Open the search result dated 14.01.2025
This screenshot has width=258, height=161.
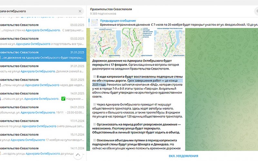(x=42, y=96)
